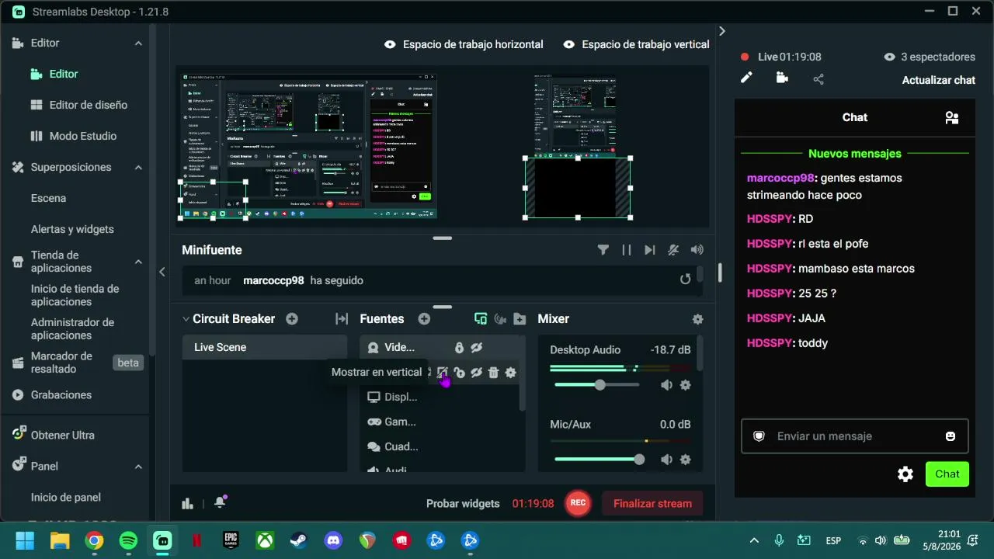This screenshot has height=559, width=994.
Task: Toggle visibility of the Vide... source
Action: coord(476,348)
